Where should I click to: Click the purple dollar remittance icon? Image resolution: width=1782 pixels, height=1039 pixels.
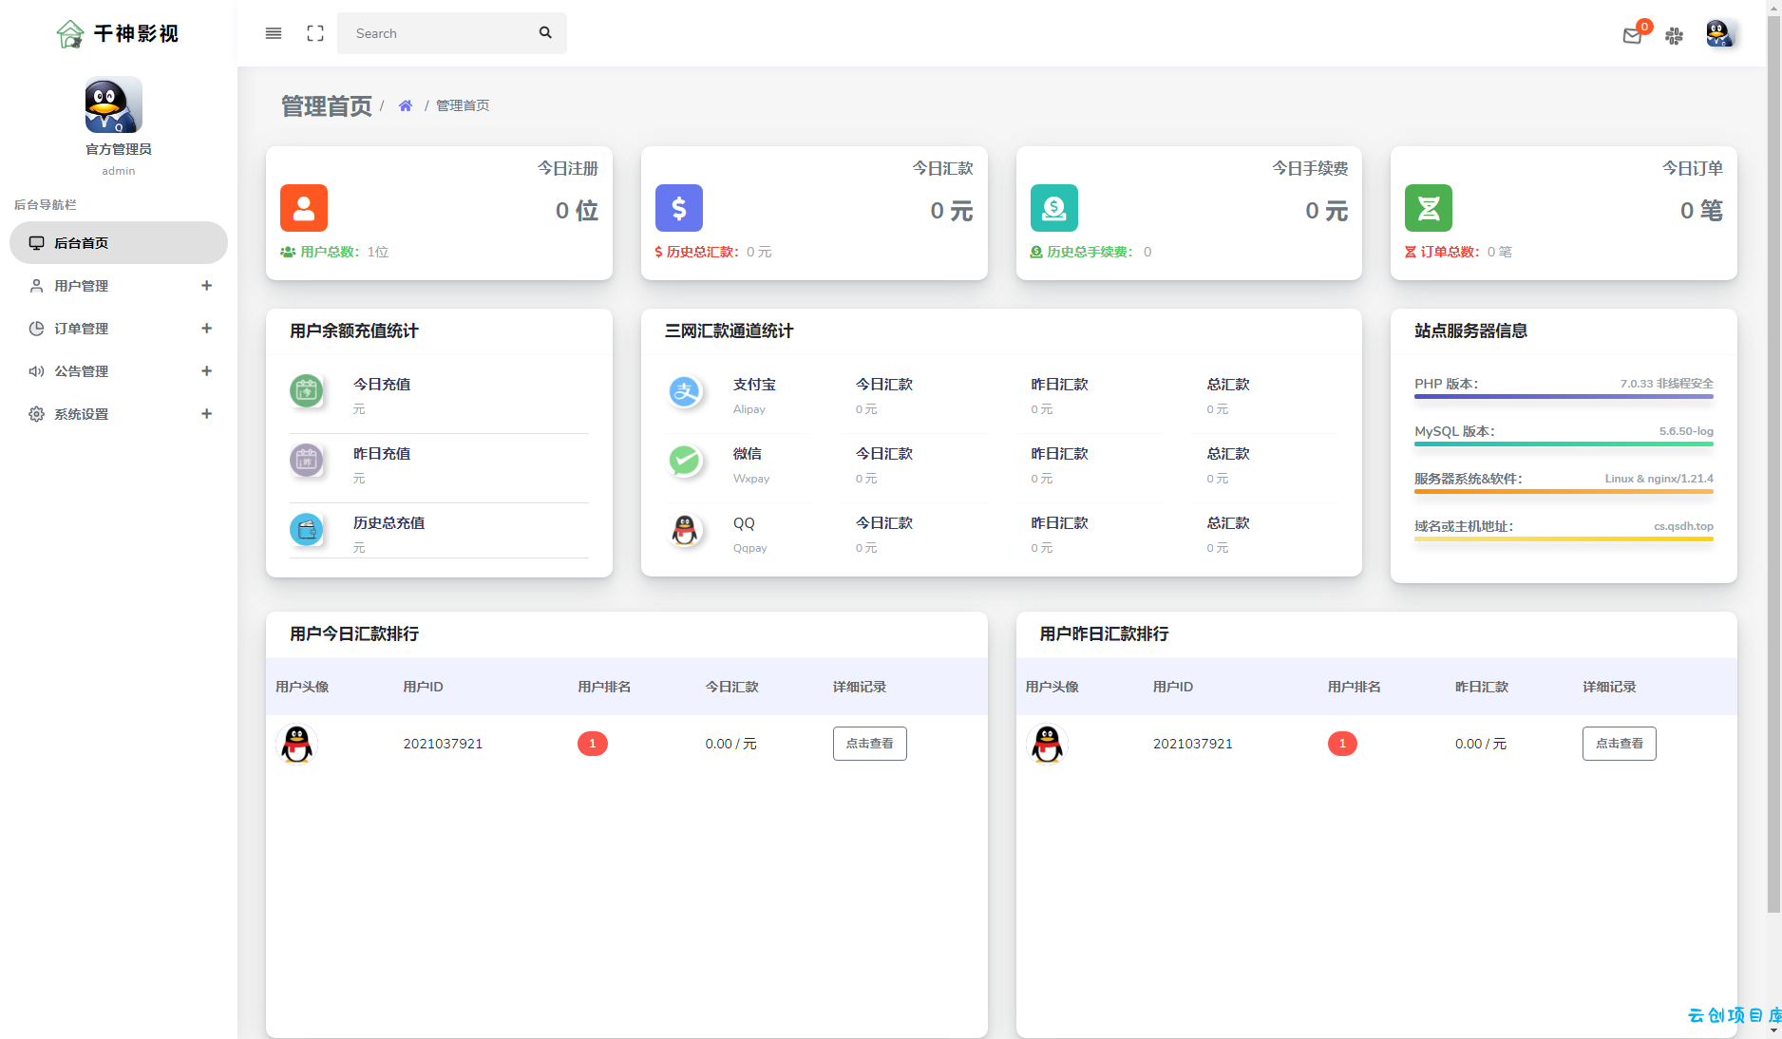(x=679, y=208)
